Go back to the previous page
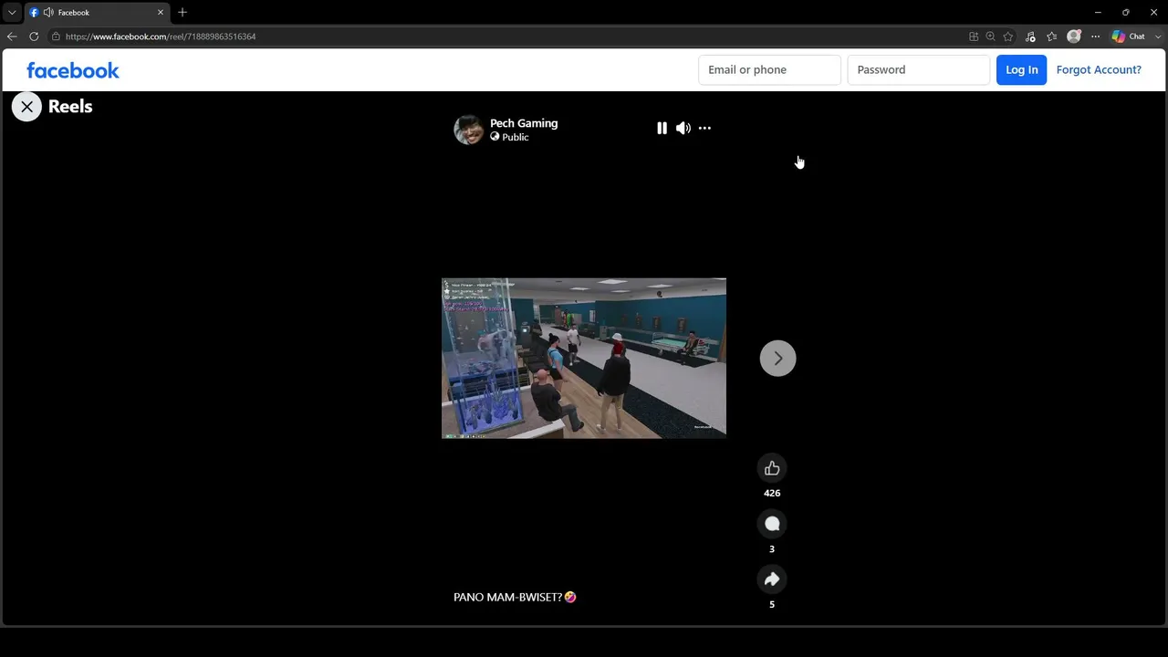This screenshot has height=657, width=1168. pos(12,36)
